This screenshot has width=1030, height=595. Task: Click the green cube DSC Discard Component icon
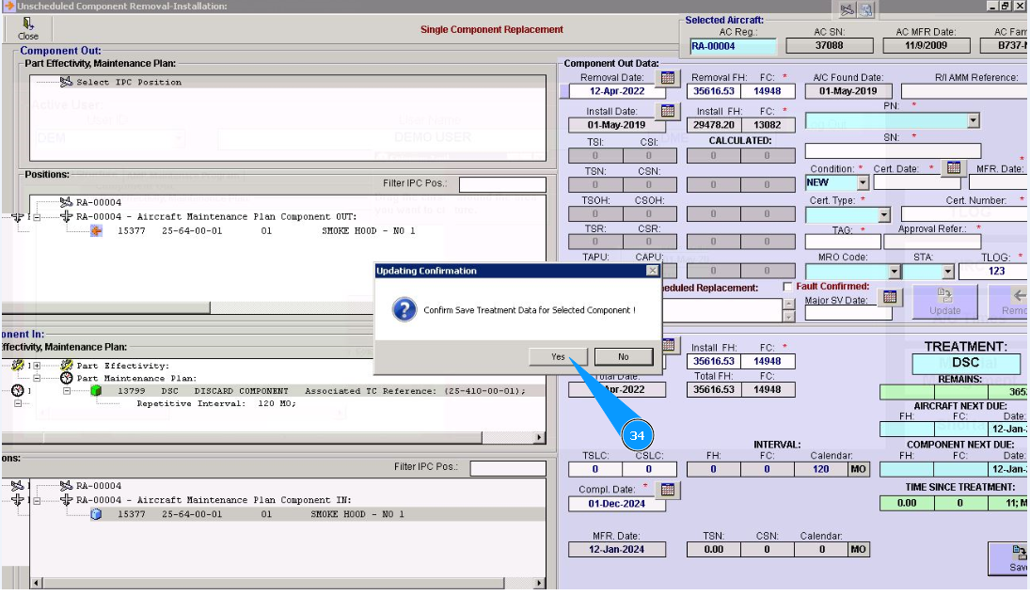pyautogui.click(x=96, y=391)
